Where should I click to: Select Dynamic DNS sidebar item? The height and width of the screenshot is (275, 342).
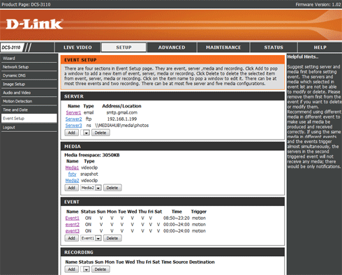29,75
